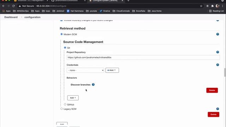Open the kops bookmark folder
Image resolution: width=226 pixels, height=127 pixels.
click(x=46, y=11)
